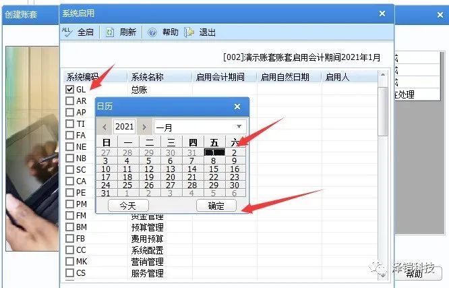Viewport: 449px width, 288px height.
Task: Select January 8 in the calendar
Action: [214, 161]
